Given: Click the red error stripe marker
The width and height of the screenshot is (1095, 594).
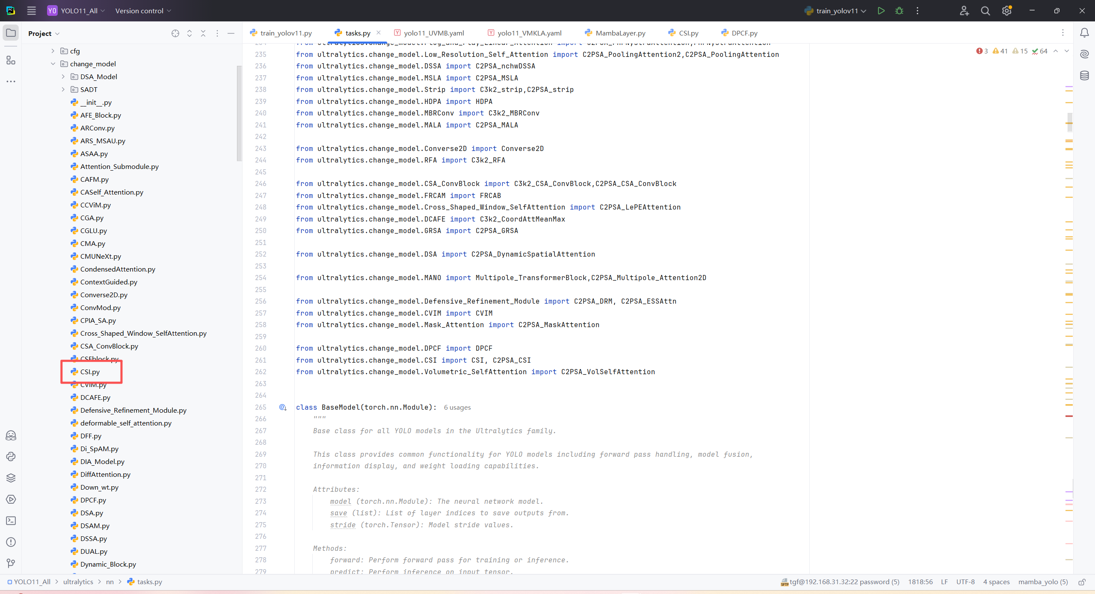Looking at the screenshot, I should tap(1068, 416).
